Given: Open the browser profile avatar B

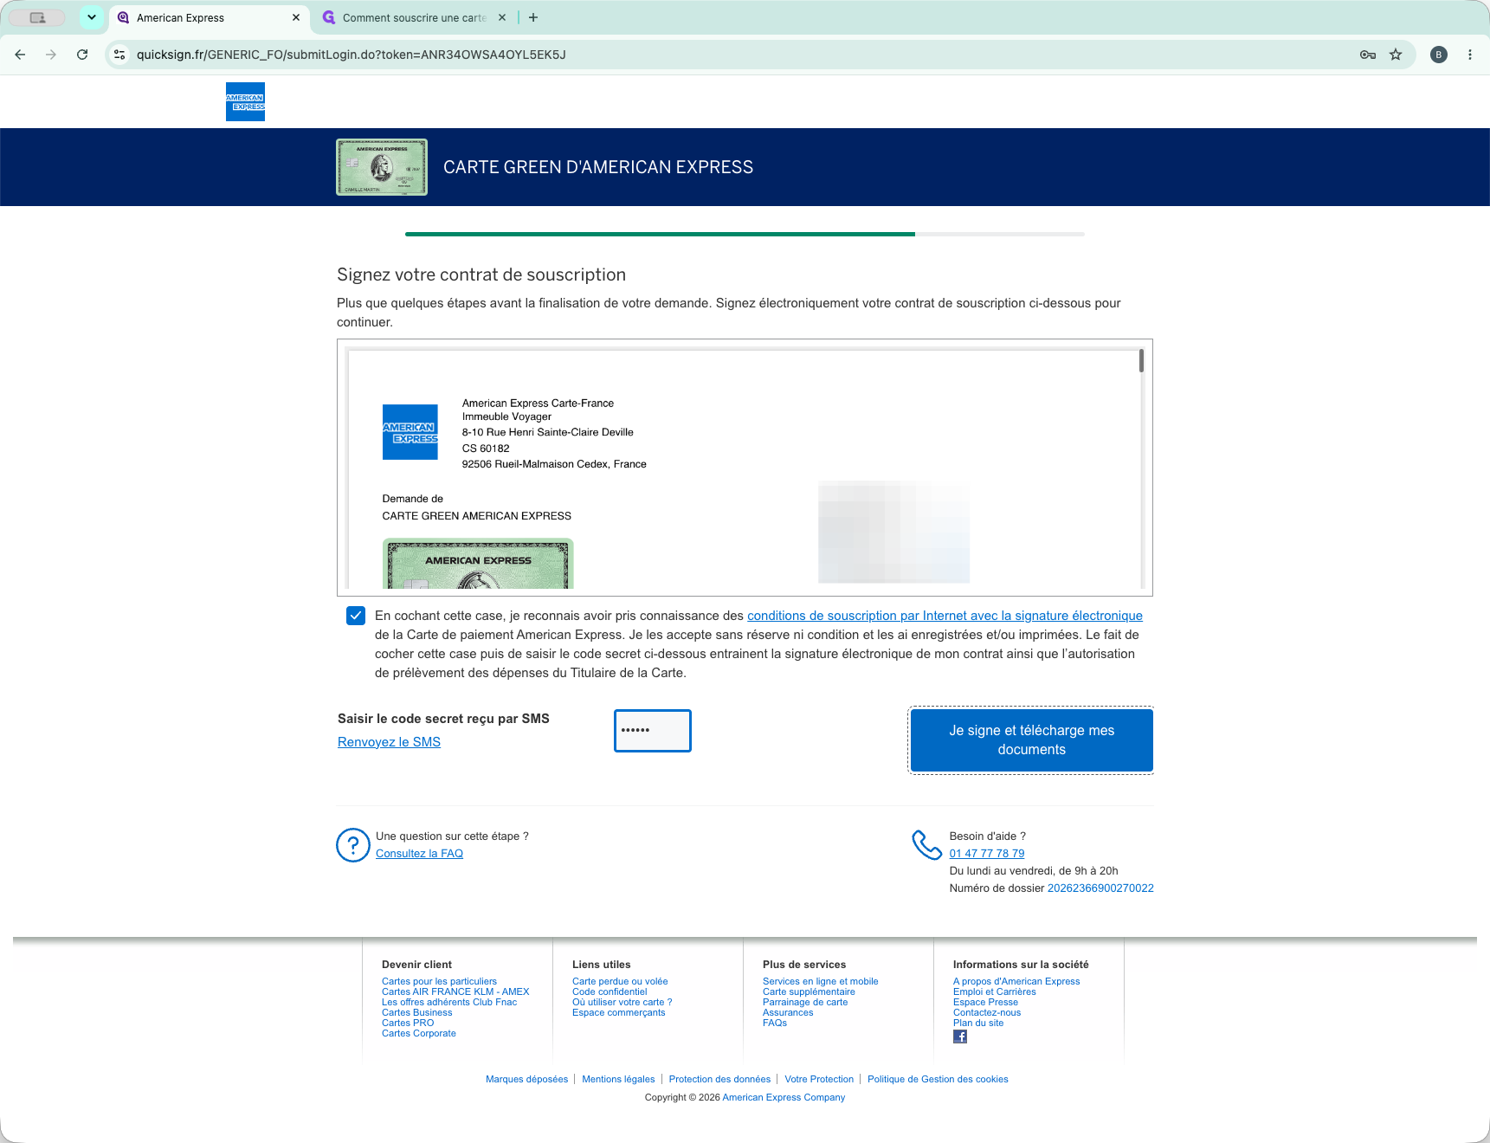Looking at the screenshot, I should click(x=1439, y=55).
